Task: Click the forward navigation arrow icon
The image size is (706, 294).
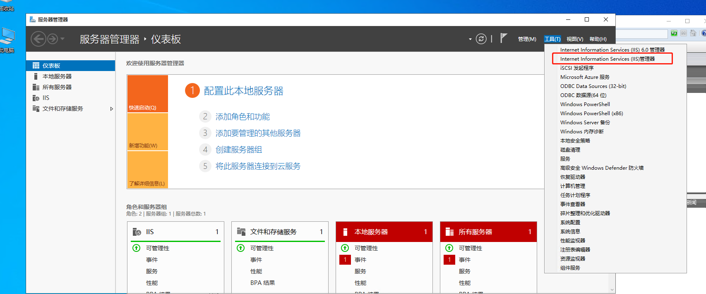Action: tap(53, 39)
